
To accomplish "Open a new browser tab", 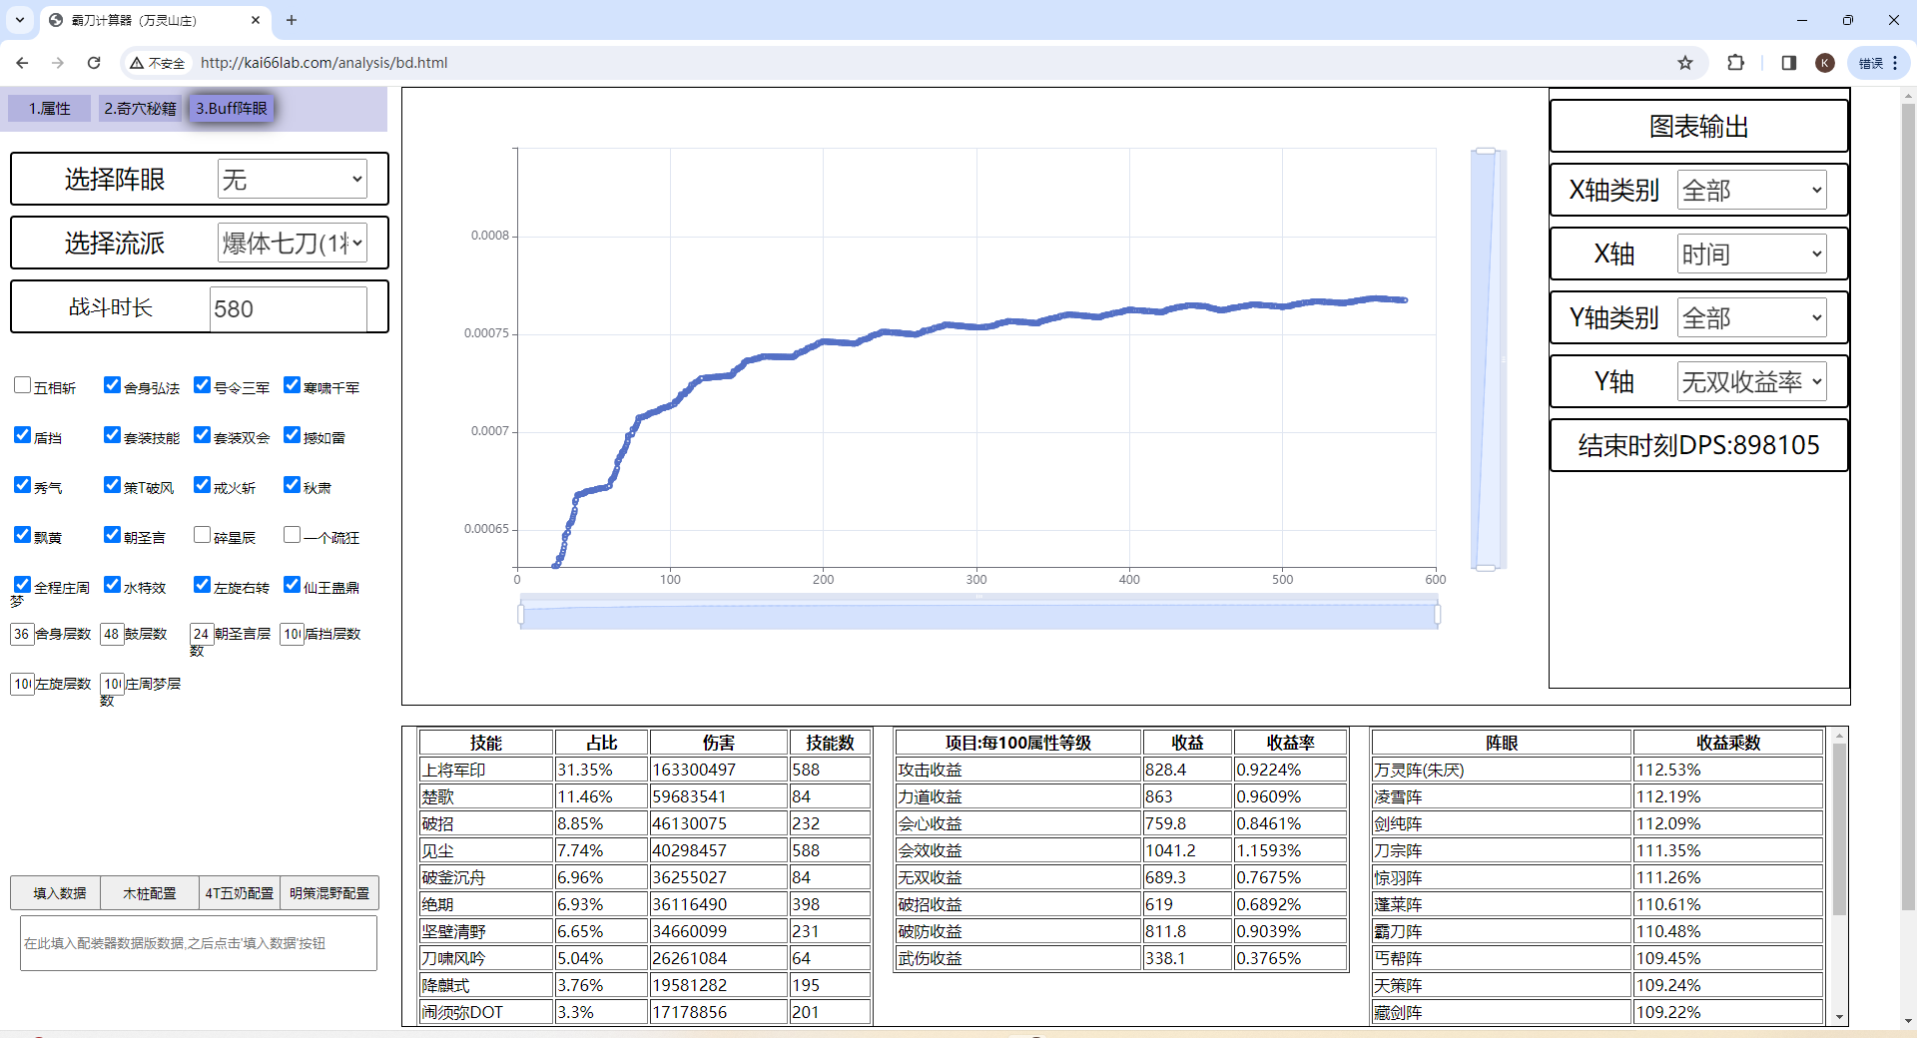I will pyautogui.click(x=292, y=20).
